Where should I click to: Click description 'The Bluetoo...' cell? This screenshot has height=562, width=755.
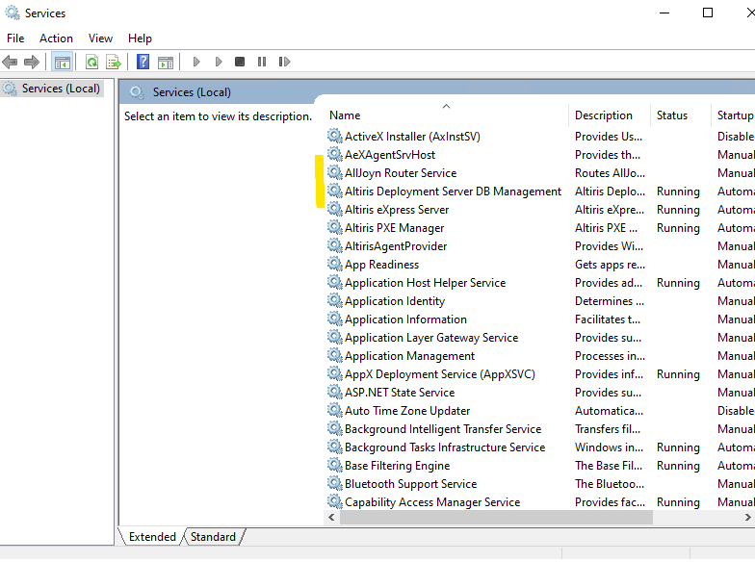609,484
